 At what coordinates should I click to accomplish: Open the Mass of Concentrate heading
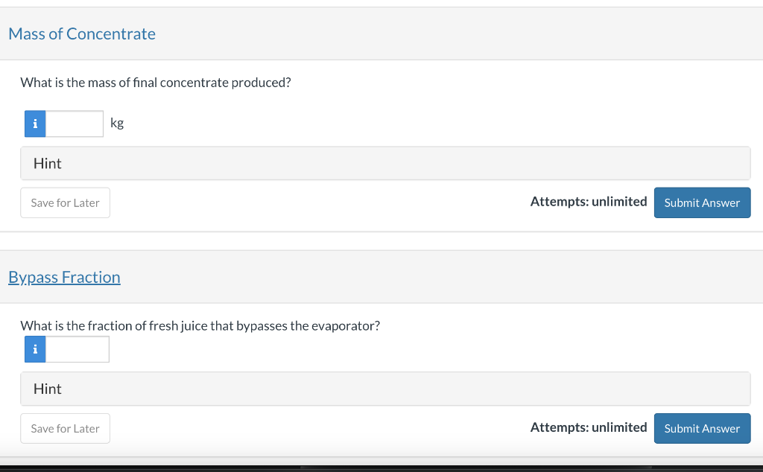point(82,34)
